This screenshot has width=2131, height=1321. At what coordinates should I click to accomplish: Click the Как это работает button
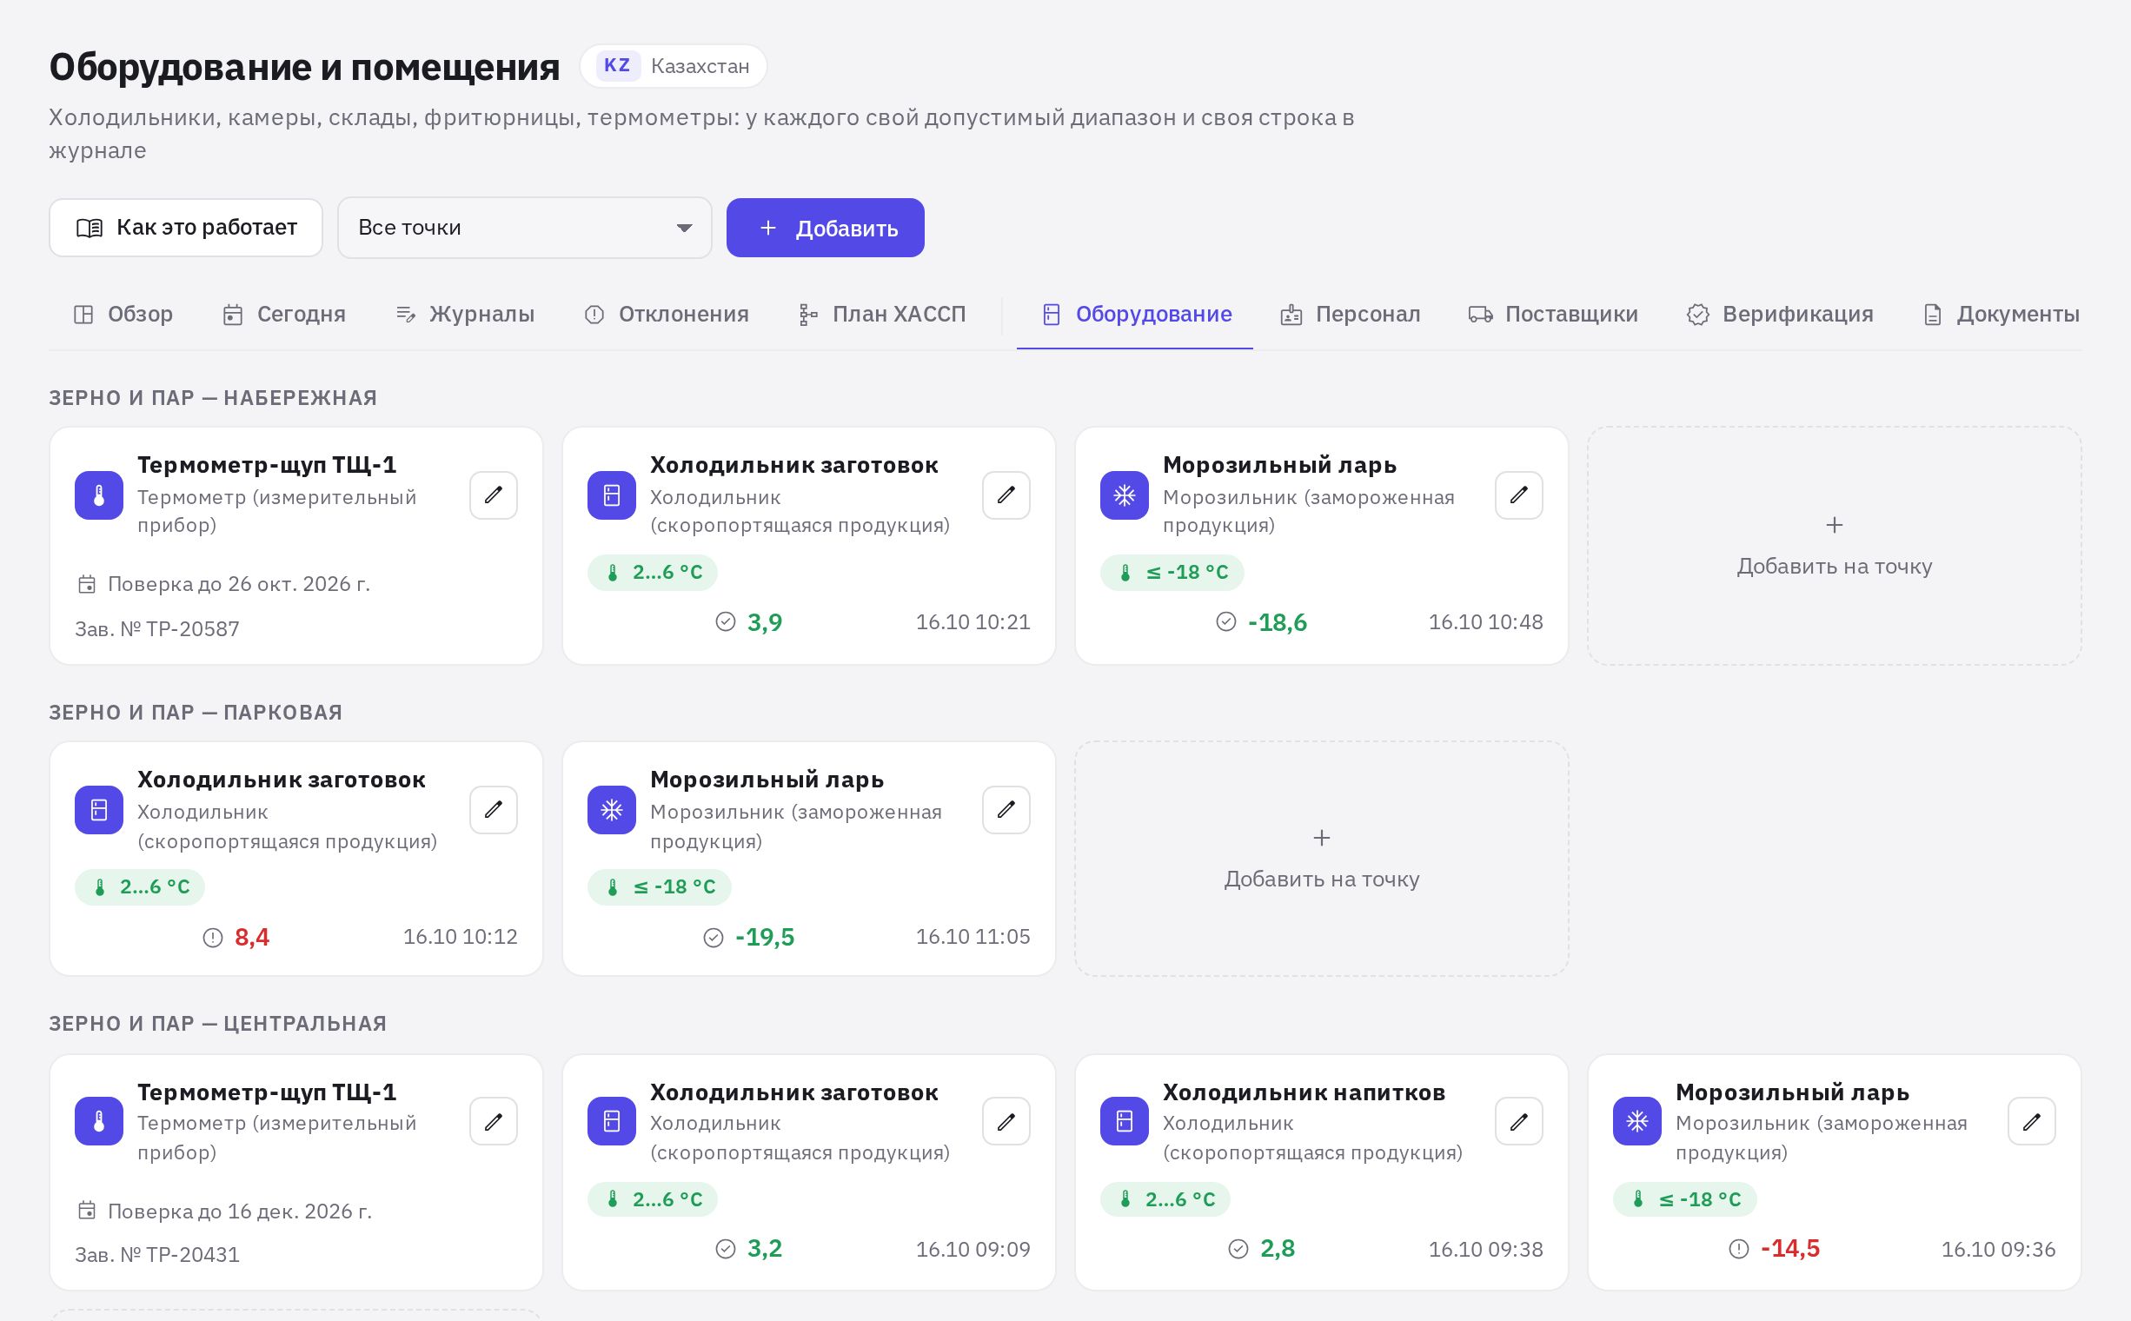click(186, 228)
